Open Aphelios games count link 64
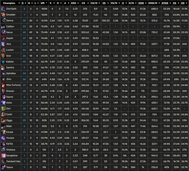The width and height of the screenshot is (189, 171). 24,73
